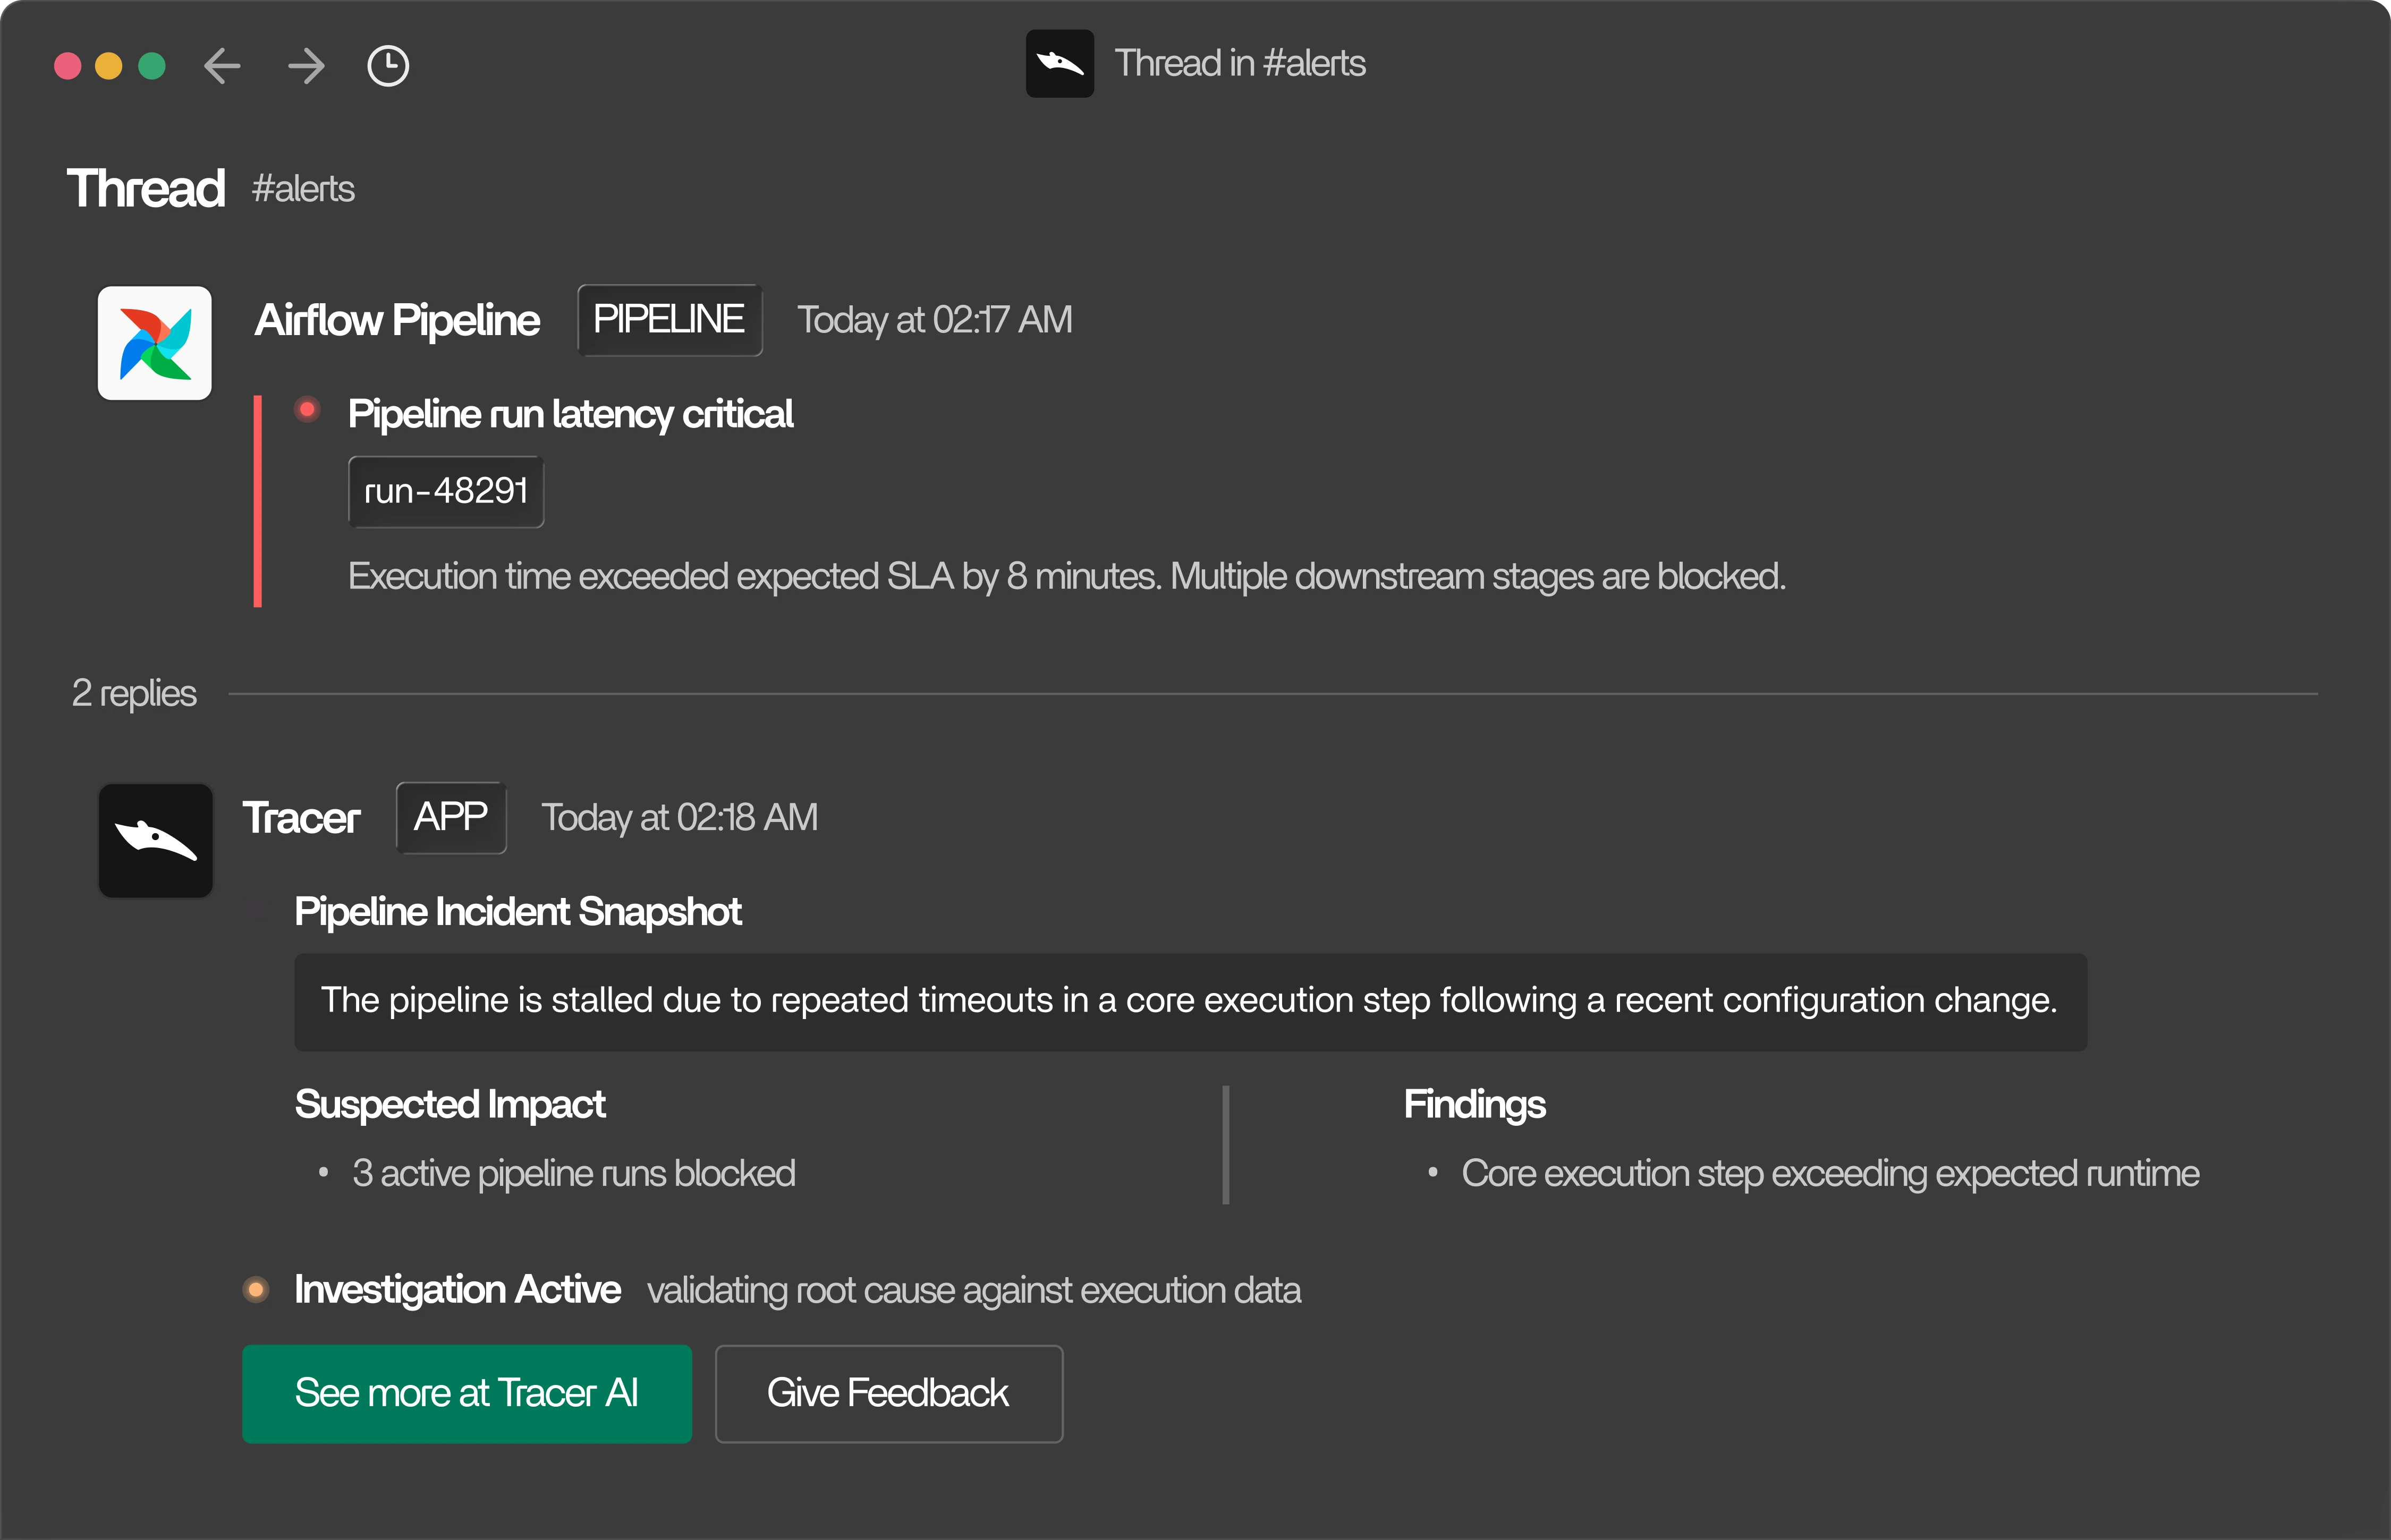Expand the run-48291 reference chip
2391x1540 pixels.
[445, 491]
